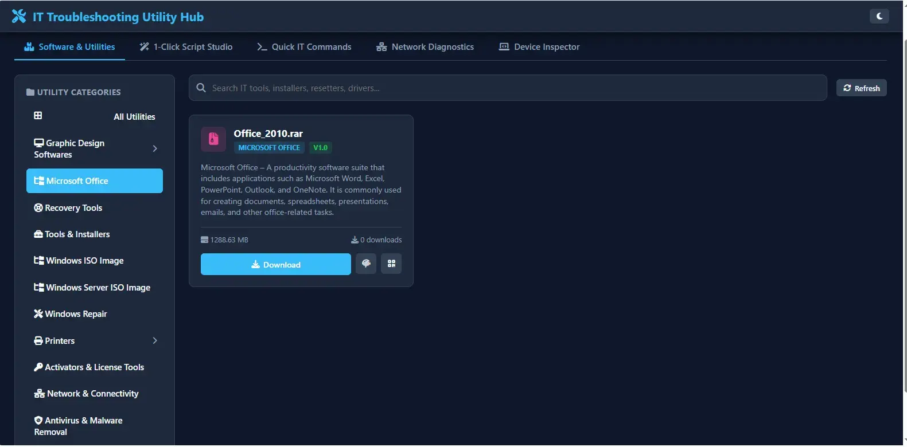The image size is (907, 447).
Task: Expand the Graphic Design Softwares chevron
Action: (155, 148)
